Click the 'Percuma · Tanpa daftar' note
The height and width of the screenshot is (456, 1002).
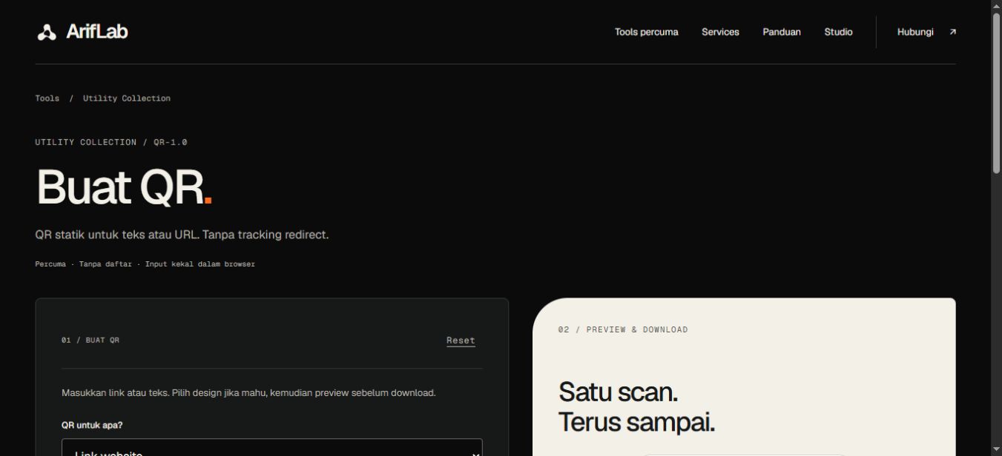83,264
